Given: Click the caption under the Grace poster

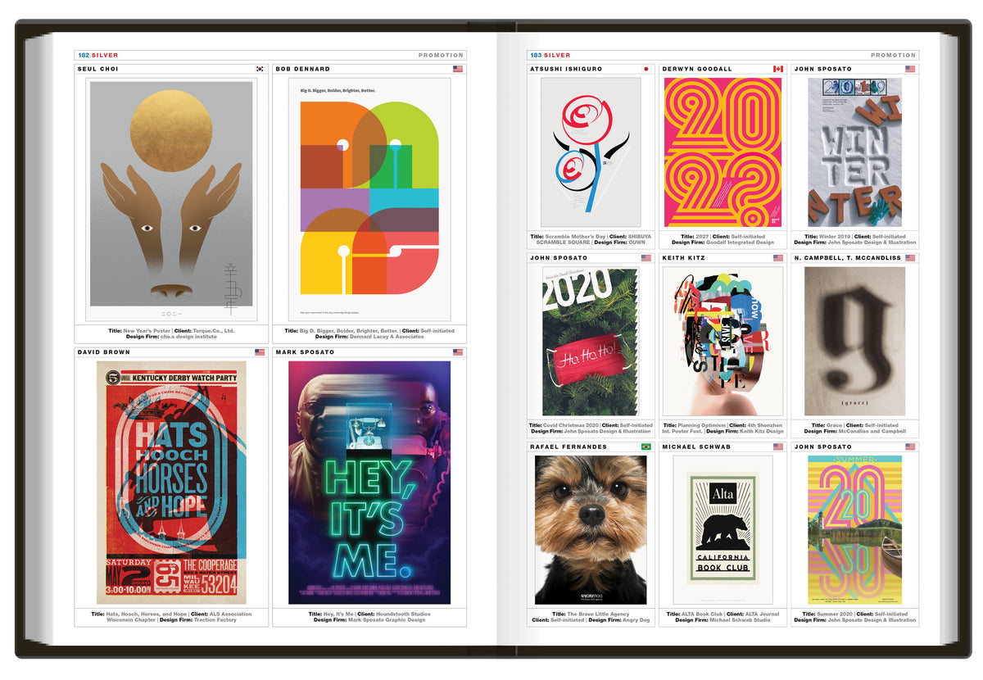Looking at the screenshot, I should (x=854, y=428).
